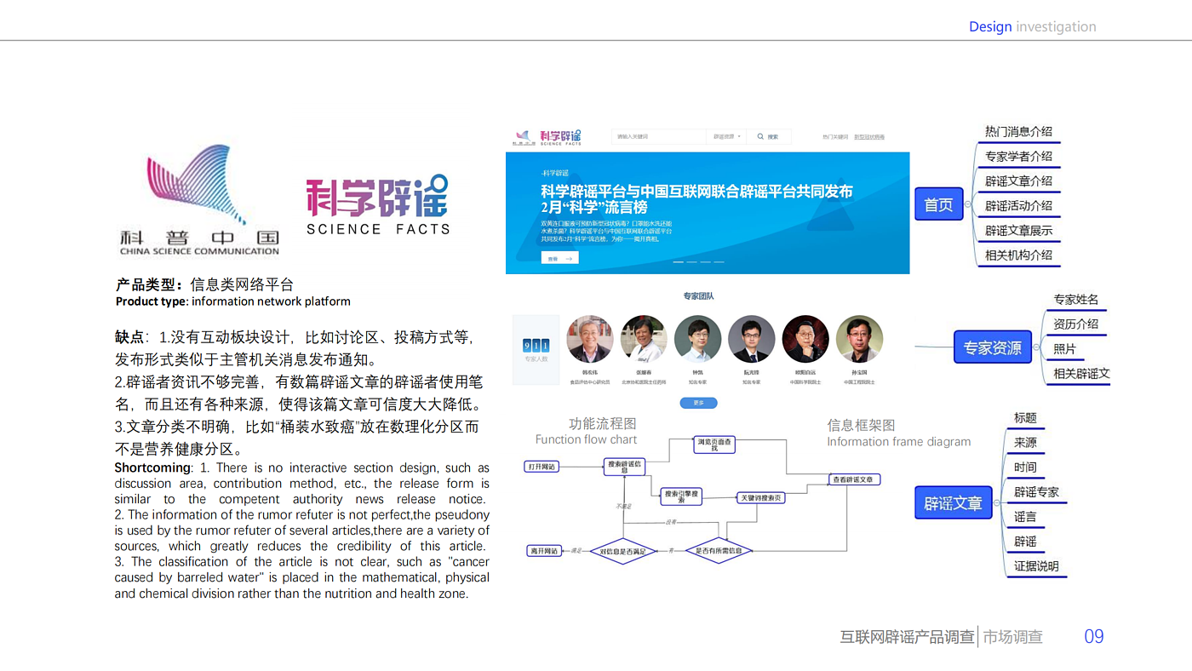Click the 搜索 search button
Viewport: 1192px width, 671px height.
(769, 136)
